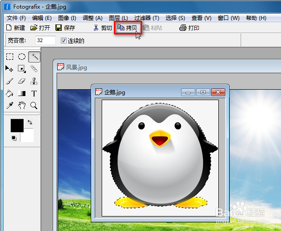The image size is (281, 231).
Task: Swap foreground and background colors
Action: click(30, 122)
